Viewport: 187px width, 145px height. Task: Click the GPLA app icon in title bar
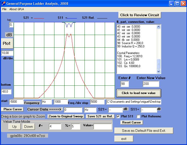point(3,4)
